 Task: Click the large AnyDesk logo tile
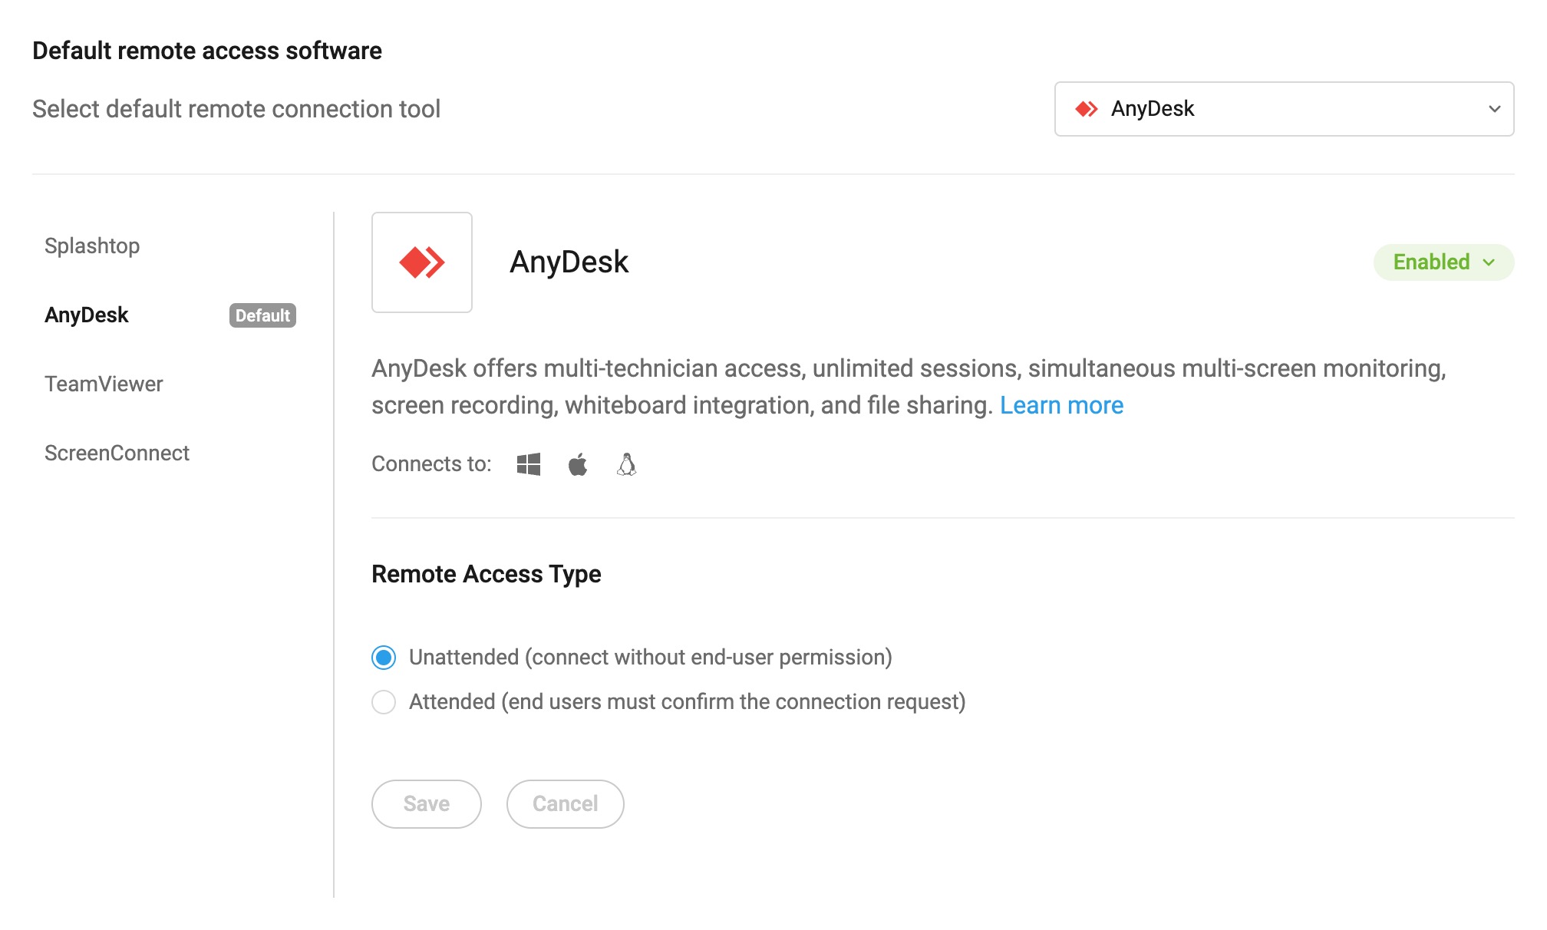(421, 262)
